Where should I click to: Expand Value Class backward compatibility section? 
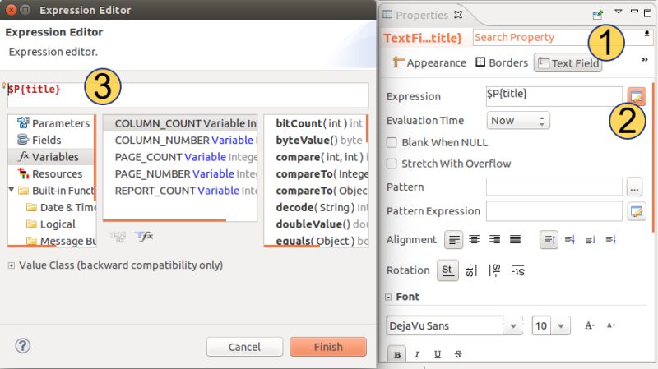click(x=12, y=265)
